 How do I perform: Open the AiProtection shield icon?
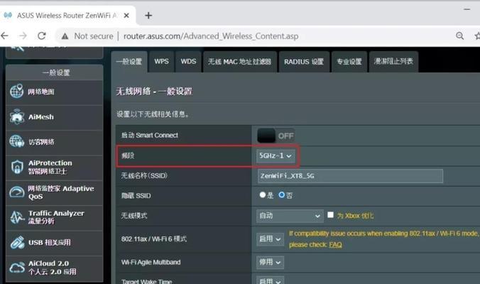point(17,167)
